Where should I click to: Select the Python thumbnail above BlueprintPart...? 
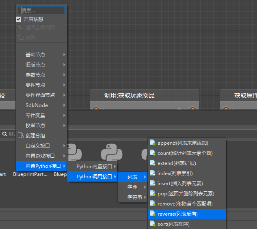tap(75, 152)
